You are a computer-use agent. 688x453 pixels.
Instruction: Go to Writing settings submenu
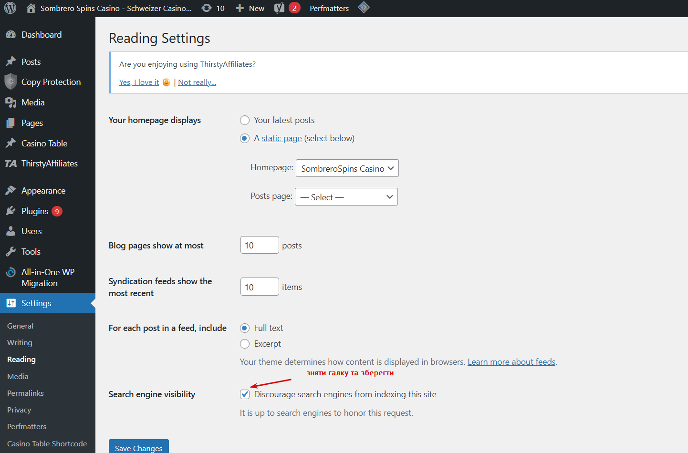point(20,343)
